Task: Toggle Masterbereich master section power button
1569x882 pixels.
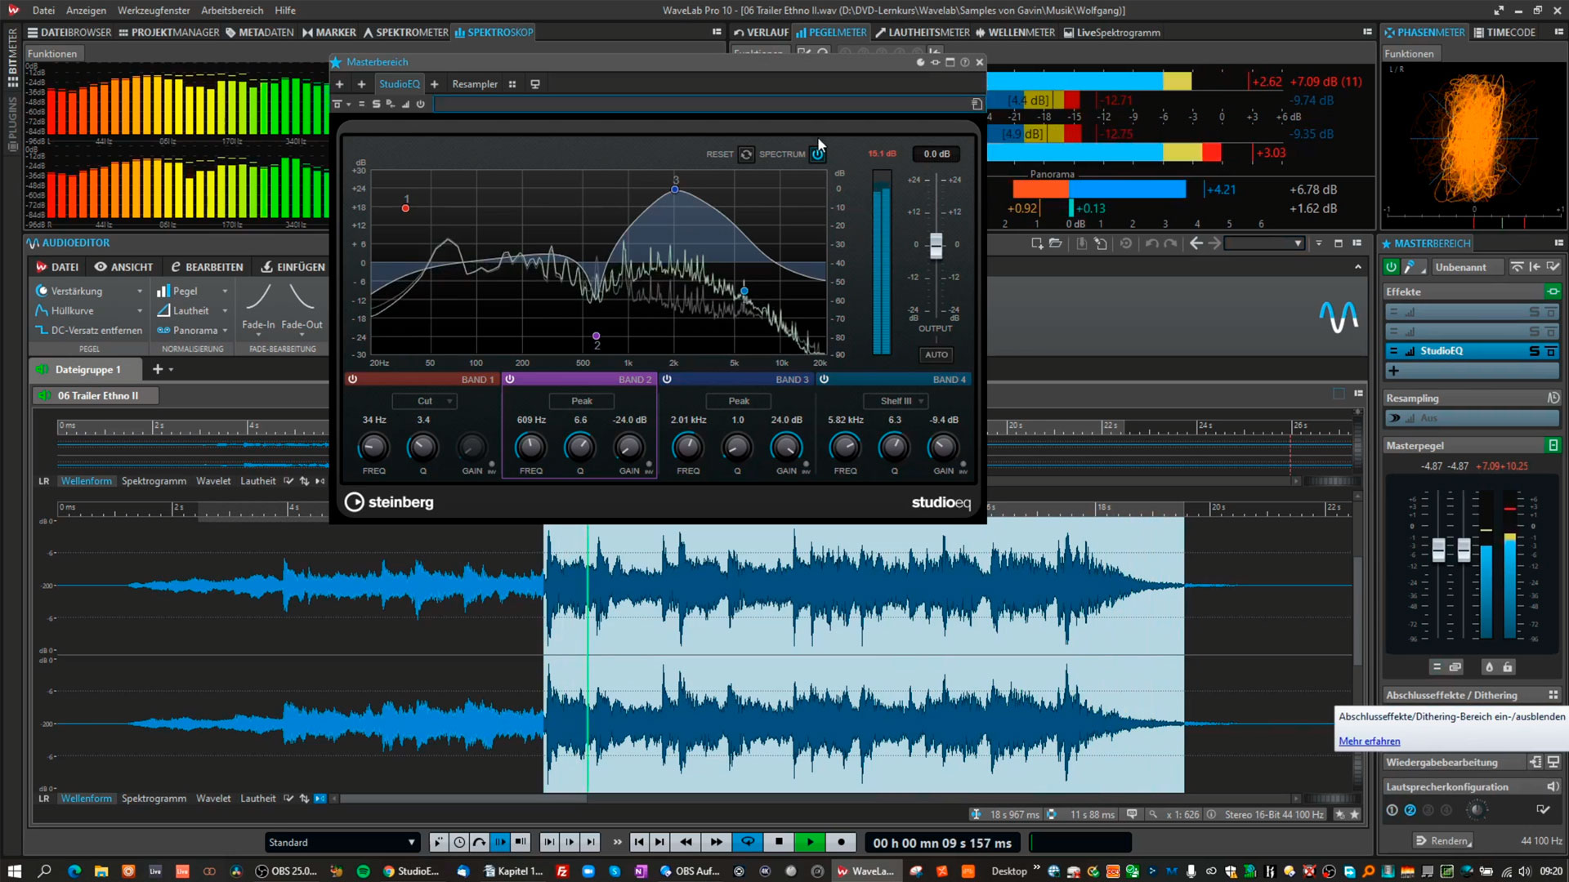Action: [x=1391, y=267]
